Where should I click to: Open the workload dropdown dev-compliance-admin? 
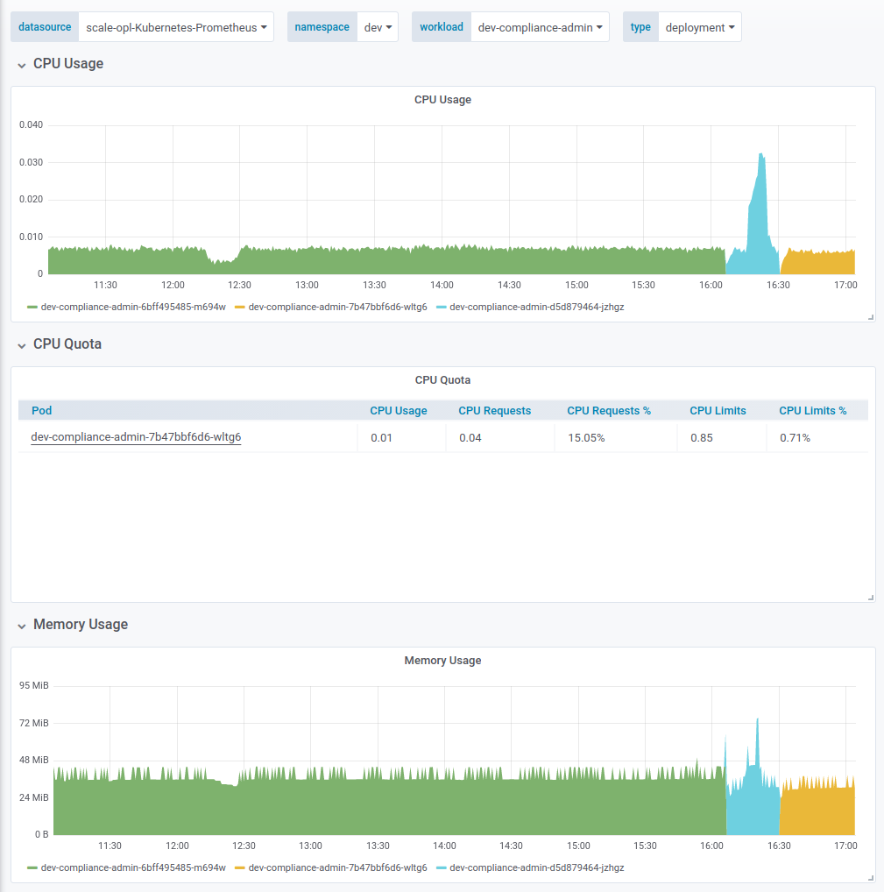539,27
